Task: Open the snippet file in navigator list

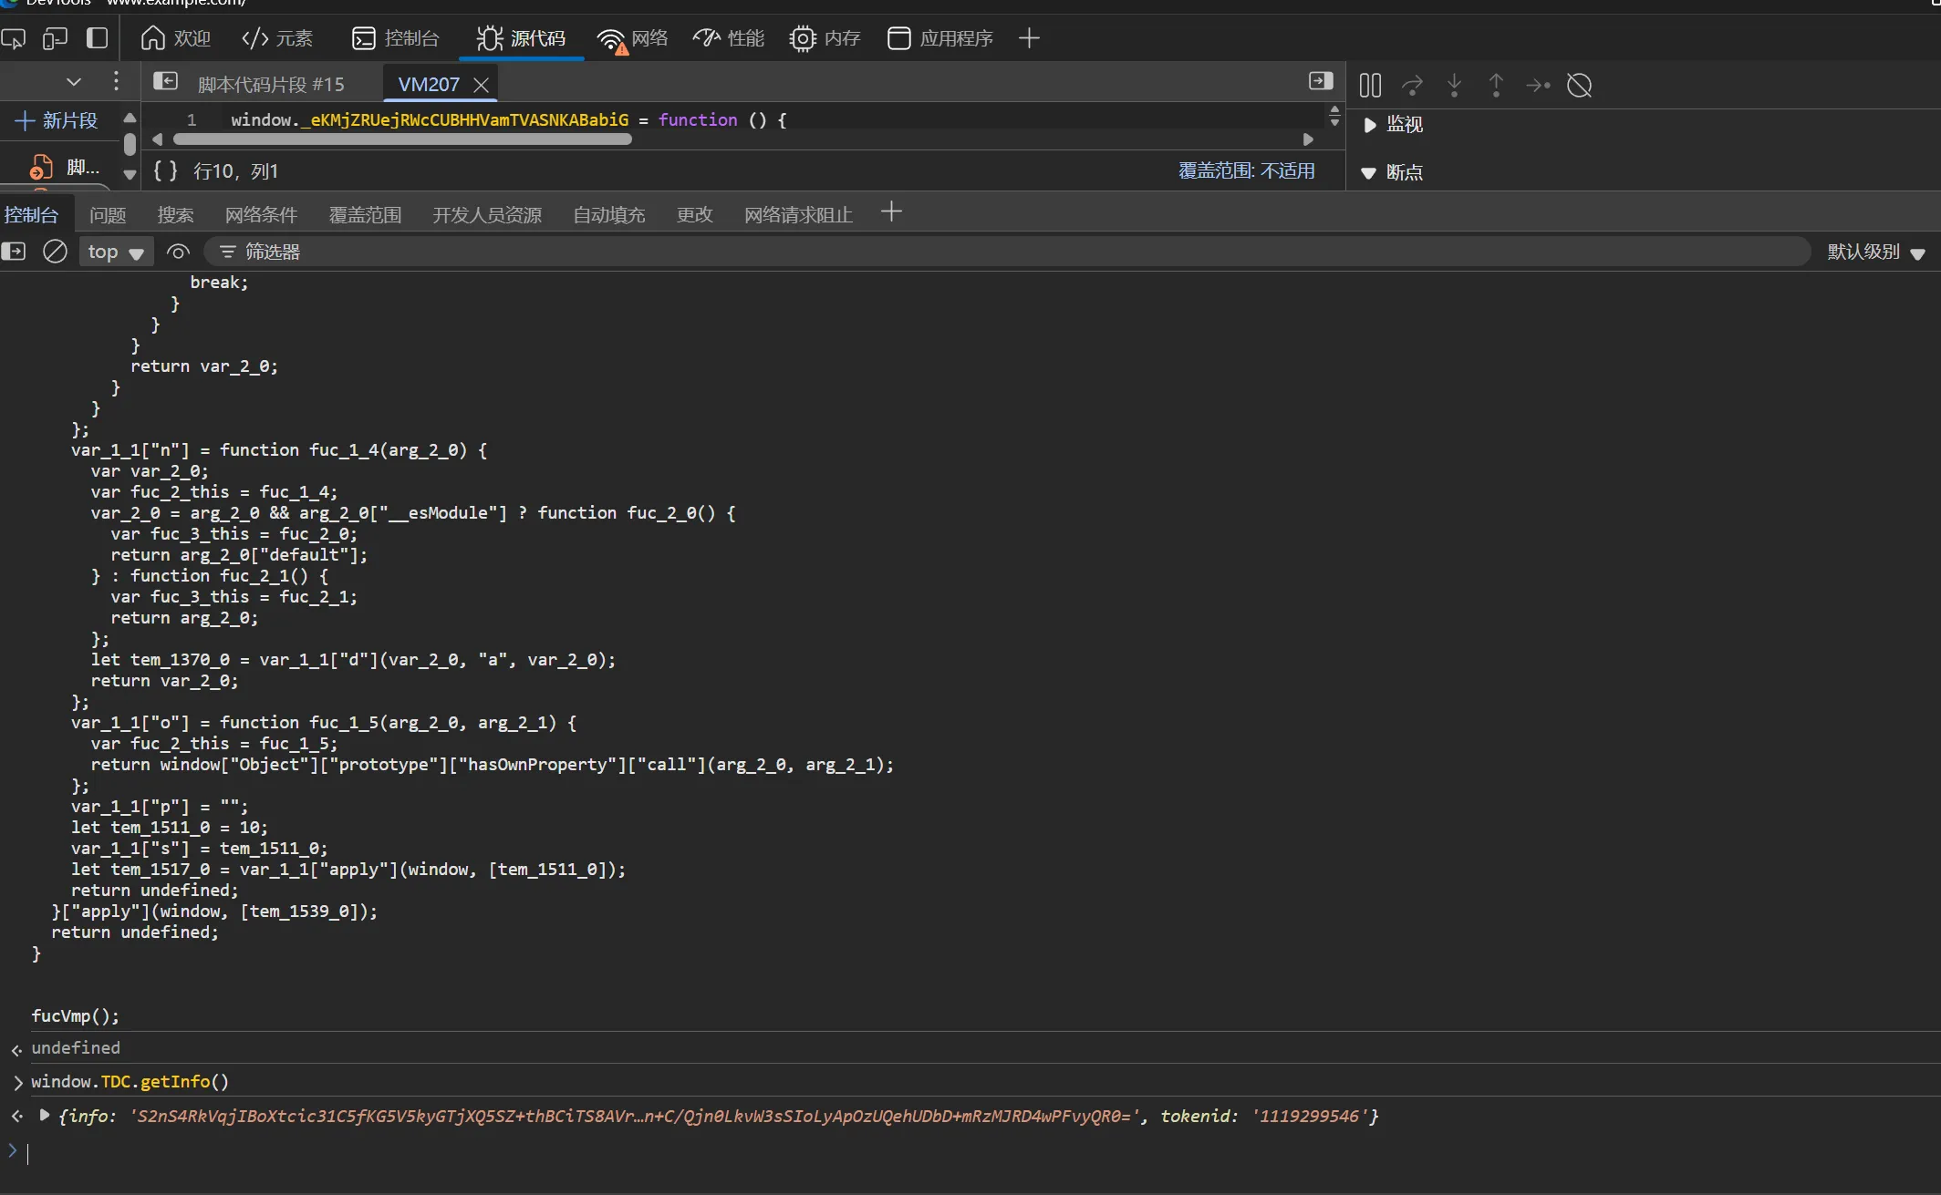Action: (66, 167)
